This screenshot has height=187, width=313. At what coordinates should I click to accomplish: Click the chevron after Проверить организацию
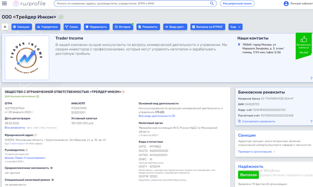[x=274, y=152]
